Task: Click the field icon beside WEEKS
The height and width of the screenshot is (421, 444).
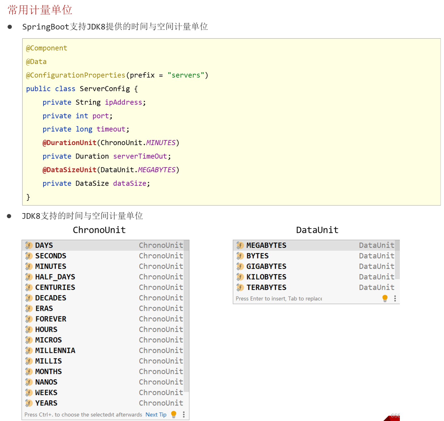Action: point(29,392)
